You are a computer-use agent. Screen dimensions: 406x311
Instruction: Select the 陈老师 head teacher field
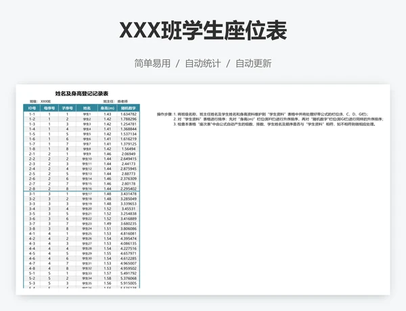coord(122,101)
